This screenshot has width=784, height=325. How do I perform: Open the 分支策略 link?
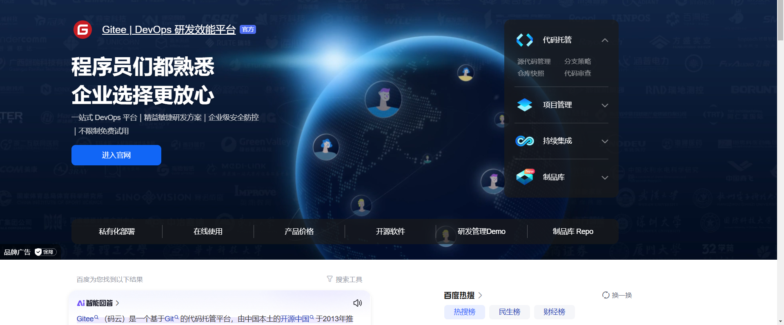pos(578,61)
